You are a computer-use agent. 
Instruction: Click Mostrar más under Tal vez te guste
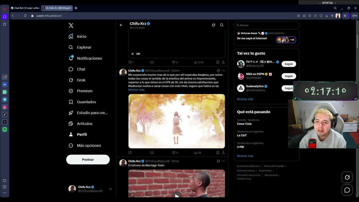245,99
